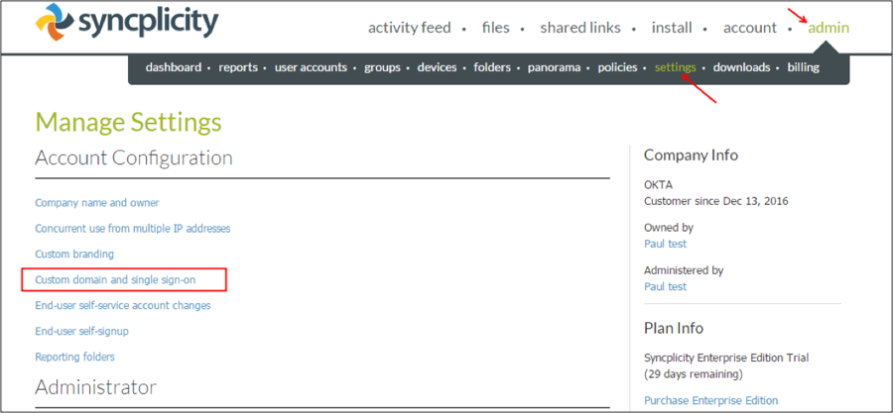Click the admin menu item
The height and width of the screenshot is (413, 893).
pos(828,28)
